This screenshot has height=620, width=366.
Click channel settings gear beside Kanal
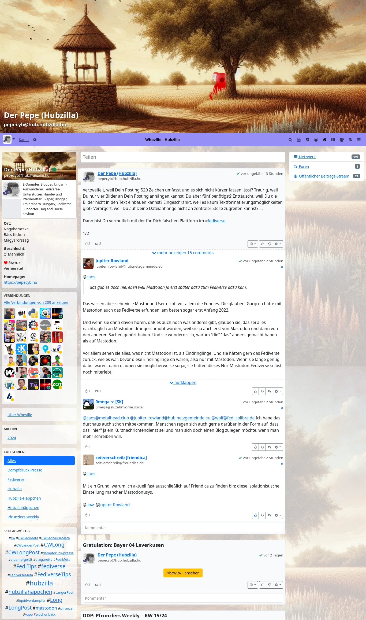[x=35, y=140]
